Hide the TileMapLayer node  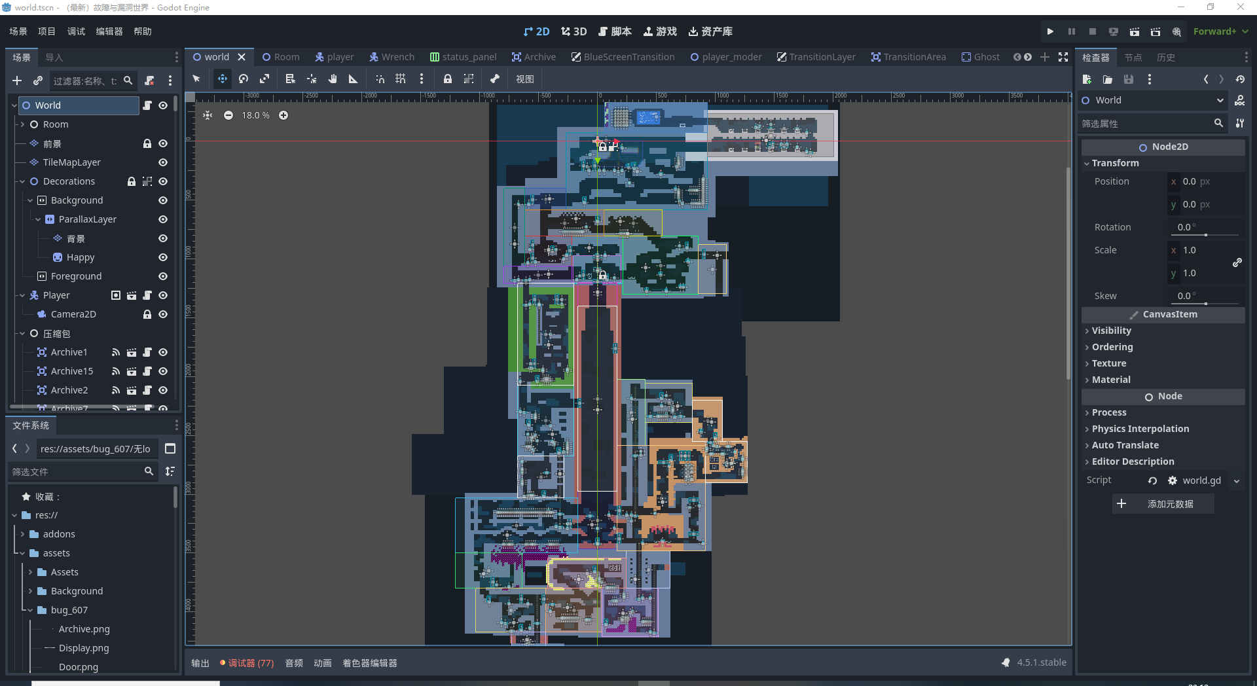pyautogui.click(x=163, y=162)
